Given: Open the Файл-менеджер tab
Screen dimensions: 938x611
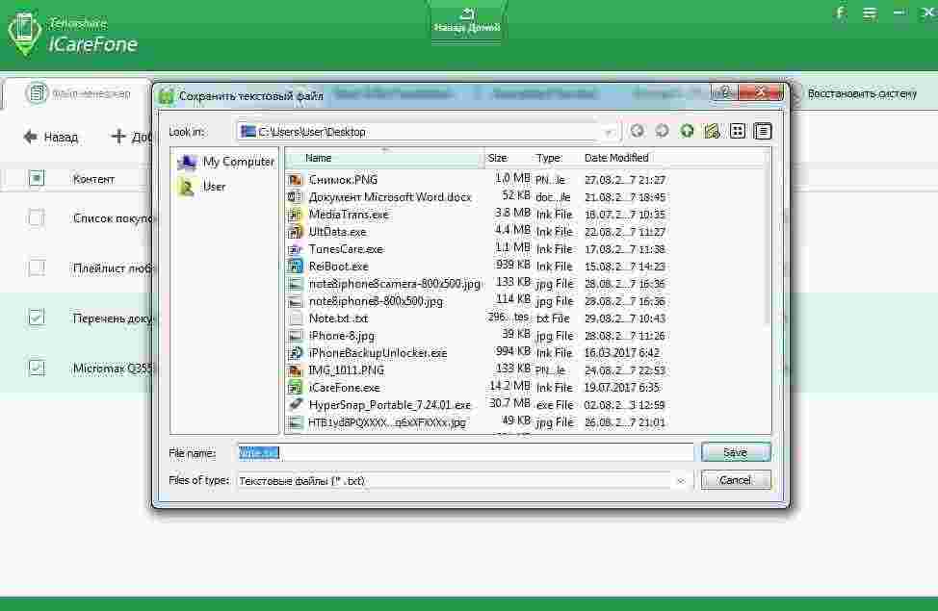Looking at the screenshot, I should point(78,94).
